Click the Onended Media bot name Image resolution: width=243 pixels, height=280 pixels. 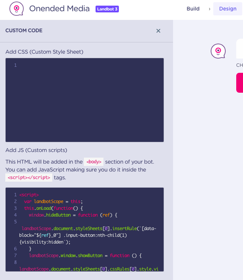(x=59, y=9)
